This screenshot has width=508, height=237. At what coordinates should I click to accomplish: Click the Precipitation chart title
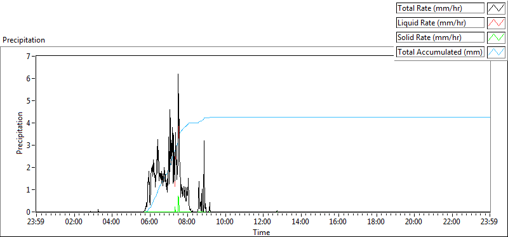coord(23,40)
